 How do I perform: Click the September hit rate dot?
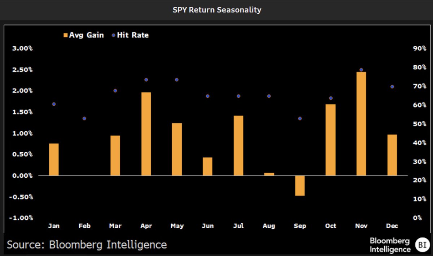300,118
